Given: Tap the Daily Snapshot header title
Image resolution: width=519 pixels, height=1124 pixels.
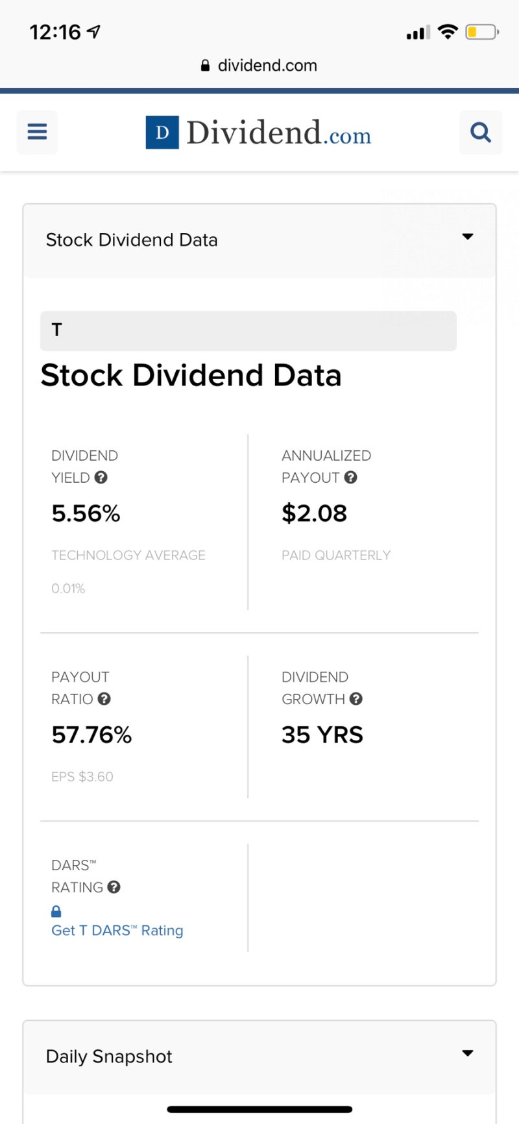Looking at the screenshot, I should 109,1057.
